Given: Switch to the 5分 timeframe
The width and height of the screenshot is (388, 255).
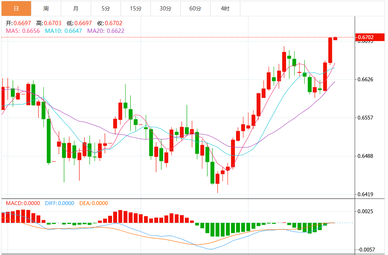Looking at the screenshot, I should [x=106, y=8].
